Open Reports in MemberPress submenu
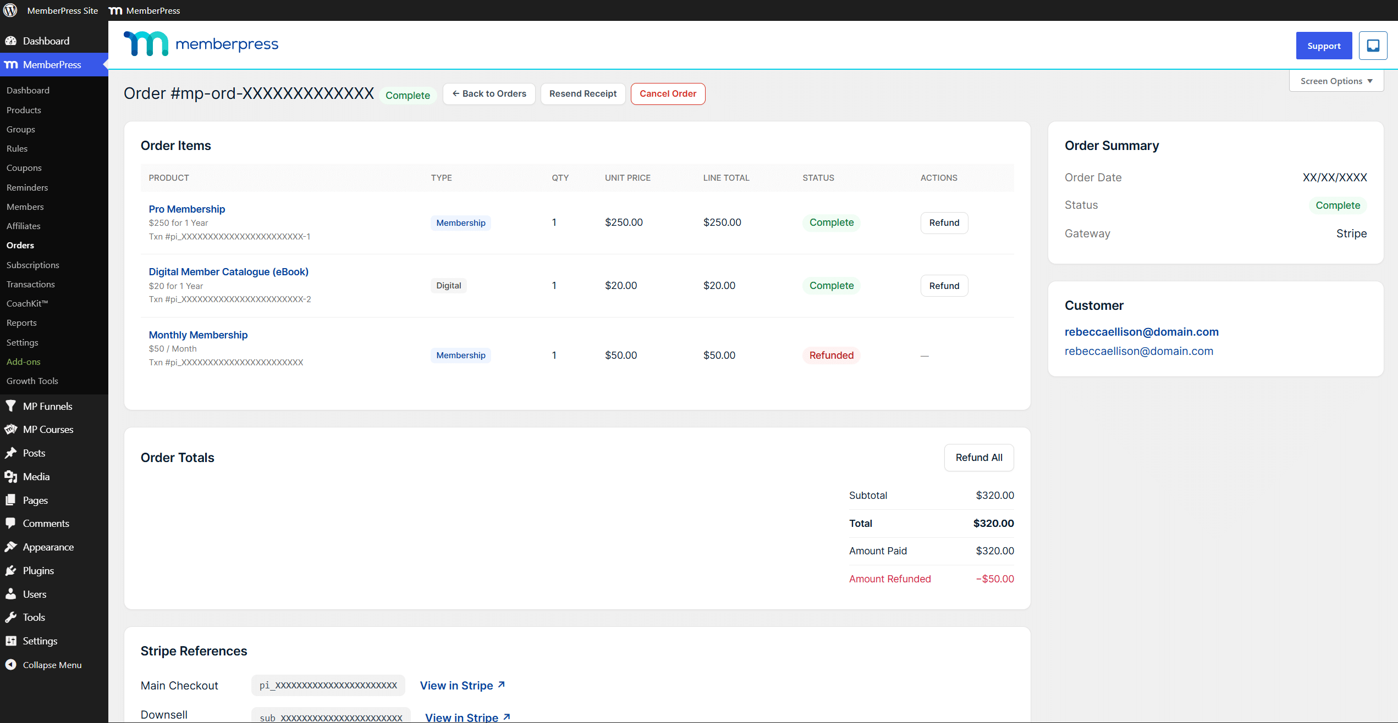 tap(21, 322)
